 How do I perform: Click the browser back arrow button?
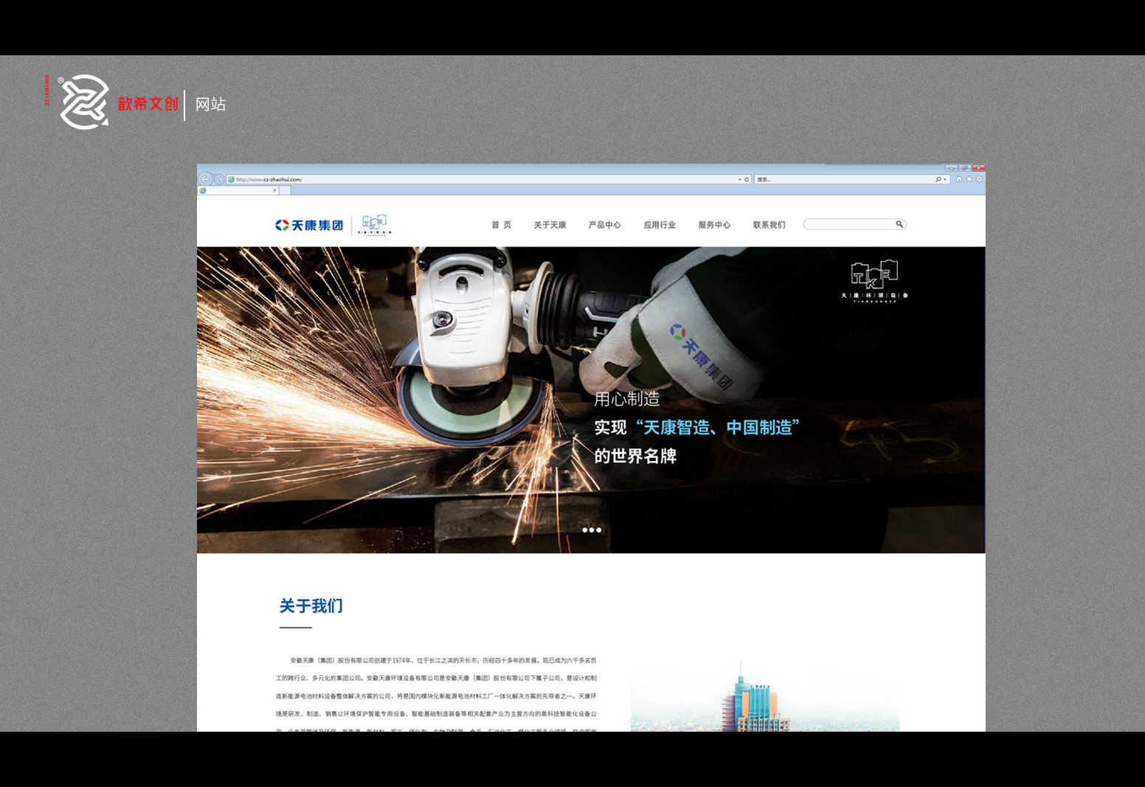pos(206,179)
